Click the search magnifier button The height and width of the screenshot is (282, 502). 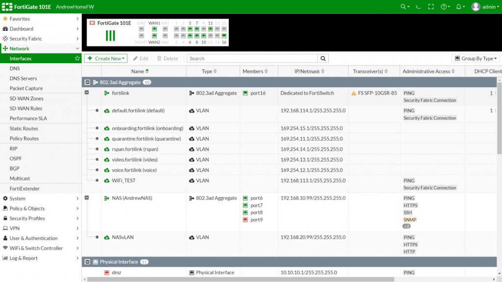[323, 59]
